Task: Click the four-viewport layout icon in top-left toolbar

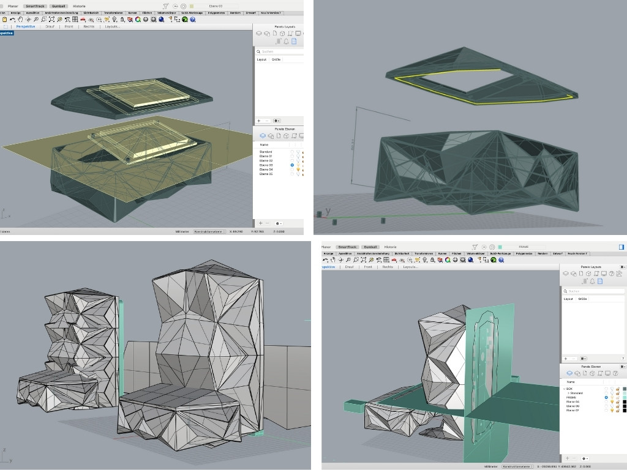Action: [x=75, y=19]
